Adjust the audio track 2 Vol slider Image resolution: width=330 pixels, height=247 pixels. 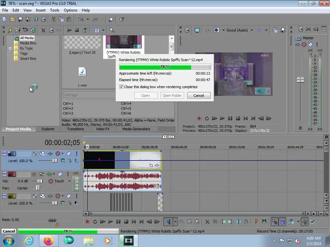(x=40, y=181)
